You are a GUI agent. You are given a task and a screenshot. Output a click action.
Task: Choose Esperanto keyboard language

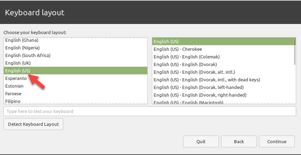point(16,78)
